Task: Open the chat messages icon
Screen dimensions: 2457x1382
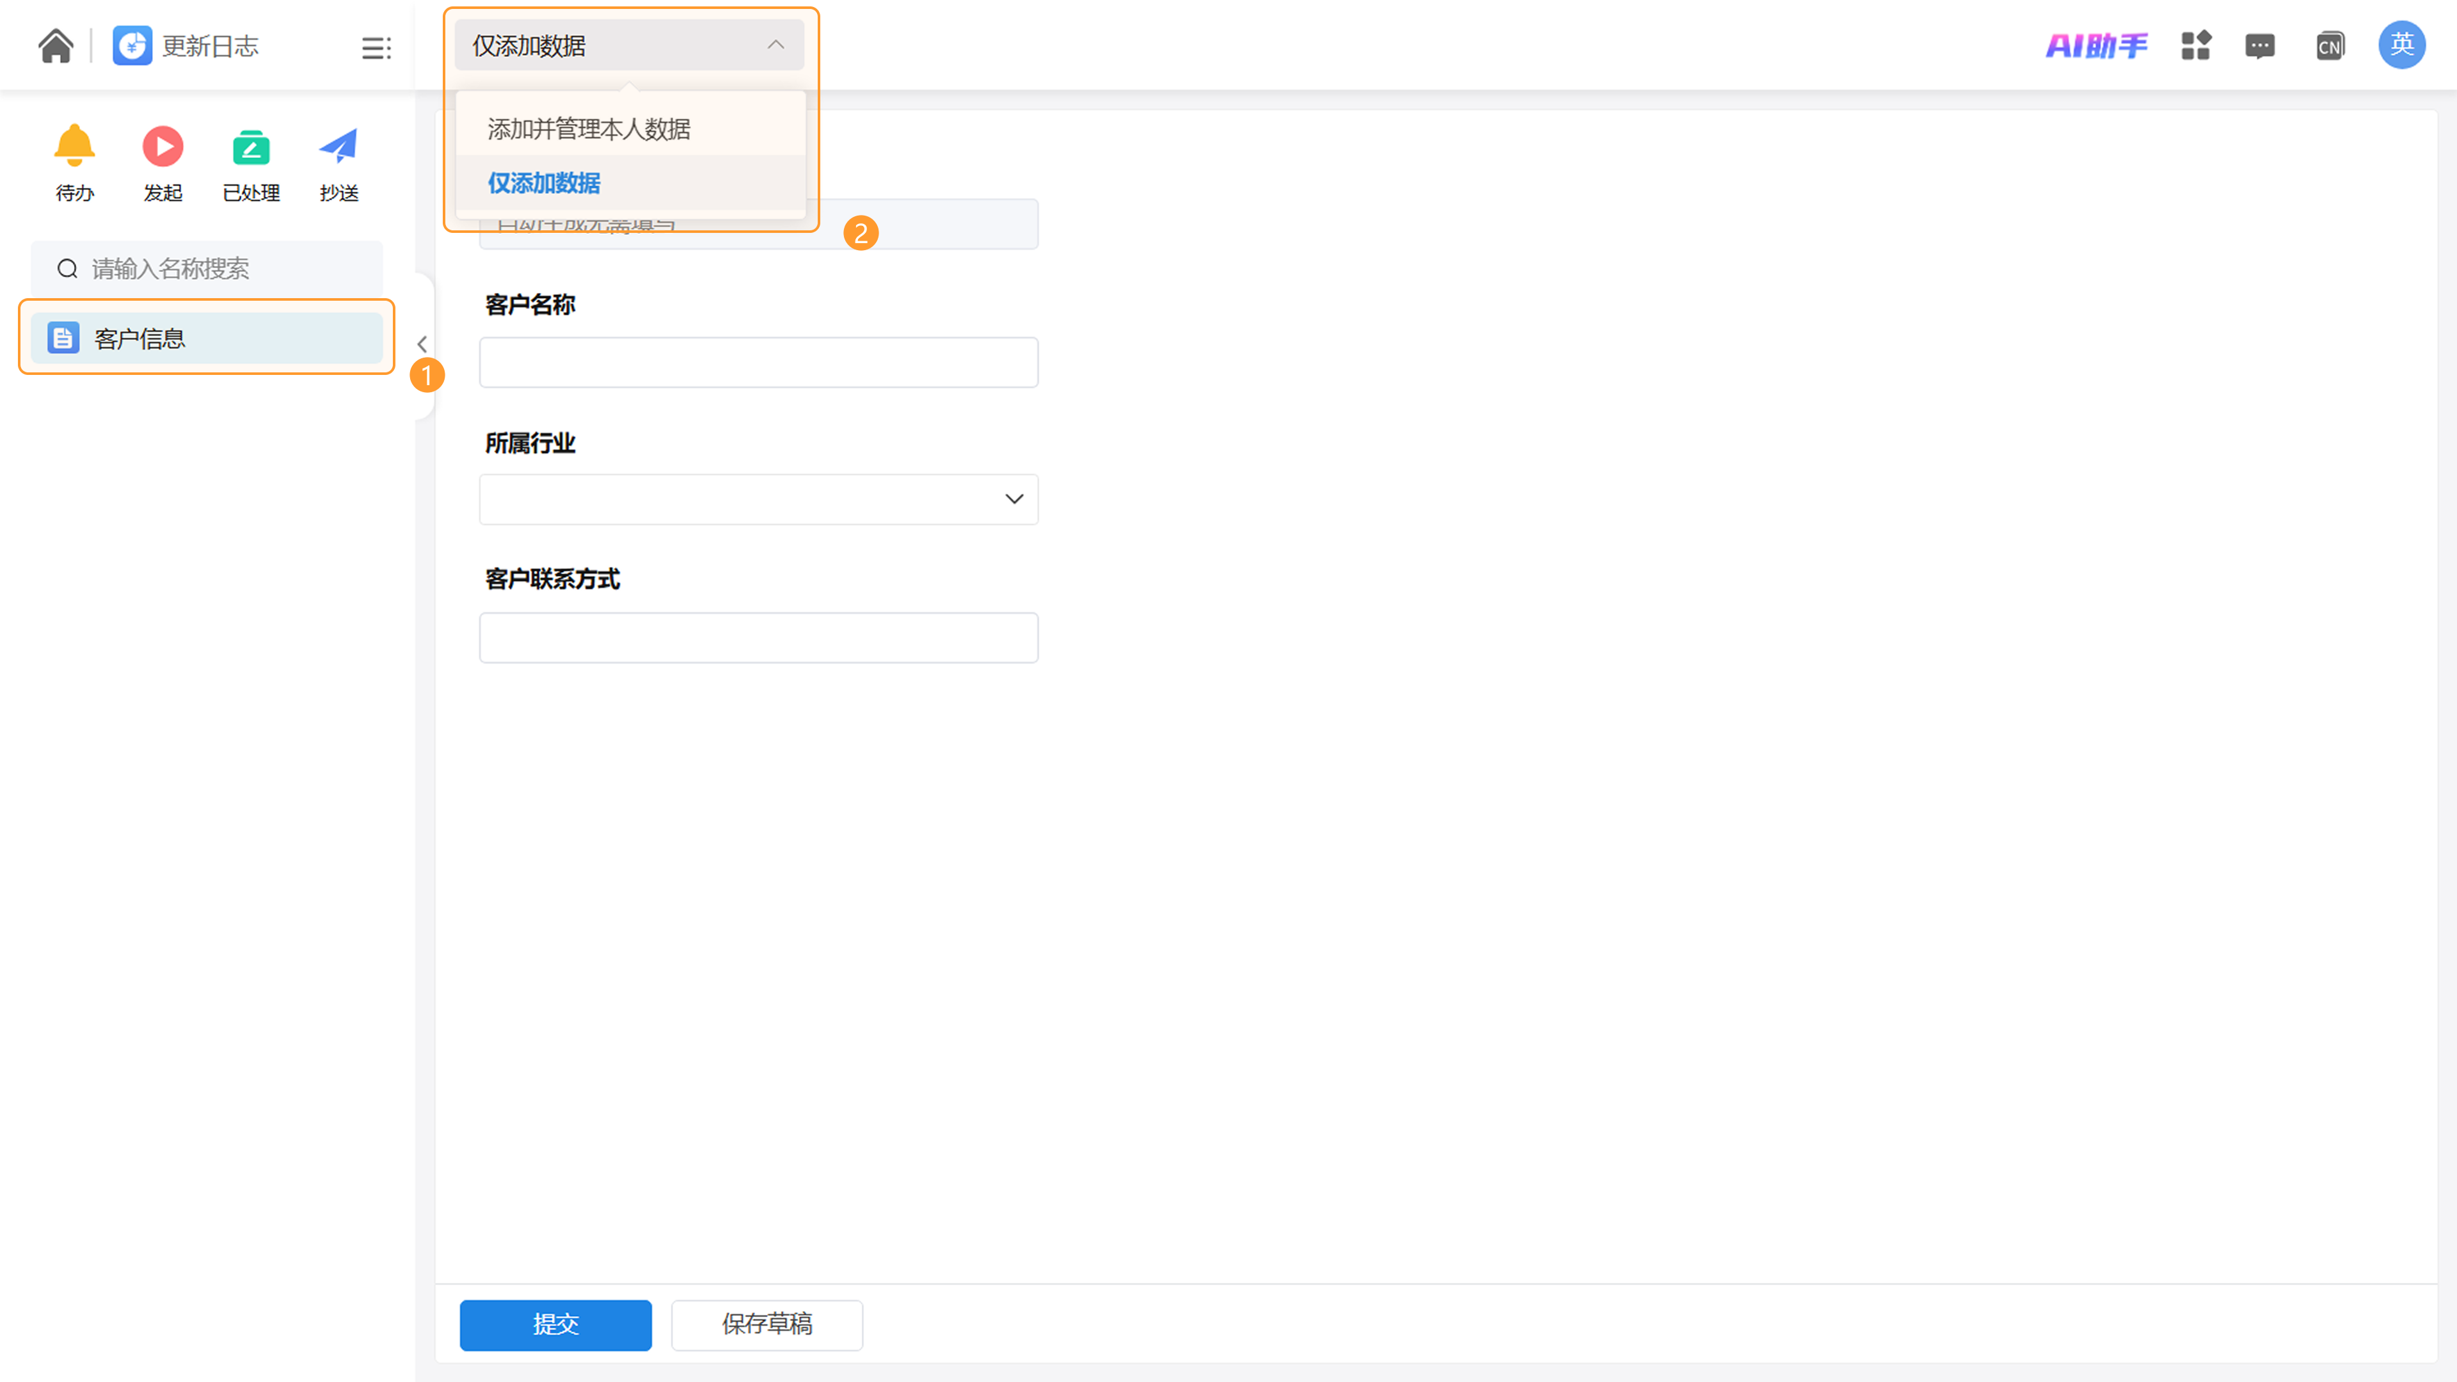Action: [x=2259, y=46]
